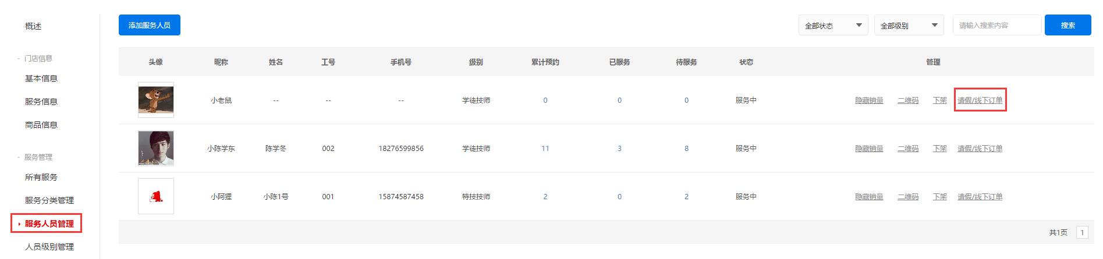Click 已服务 count 3 for 小陈学东
This screenshot has width=1103, height=259.
619,149
